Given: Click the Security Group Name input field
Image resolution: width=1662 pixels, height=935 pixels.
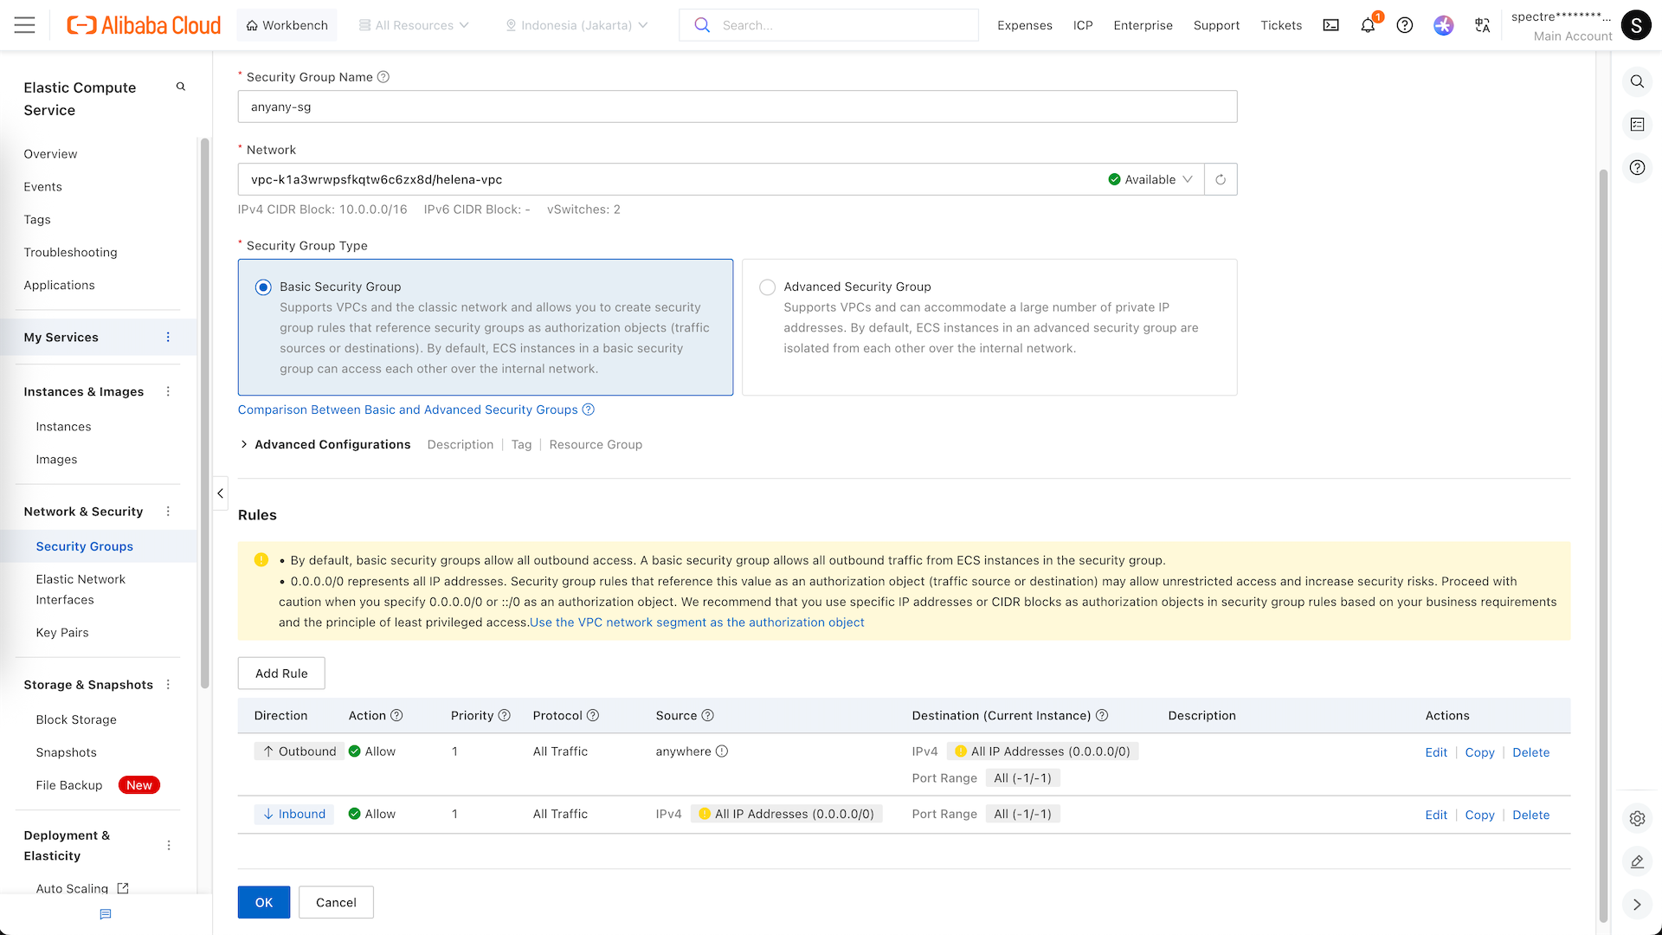Looking at the screenshot, I should click(737, 106).
